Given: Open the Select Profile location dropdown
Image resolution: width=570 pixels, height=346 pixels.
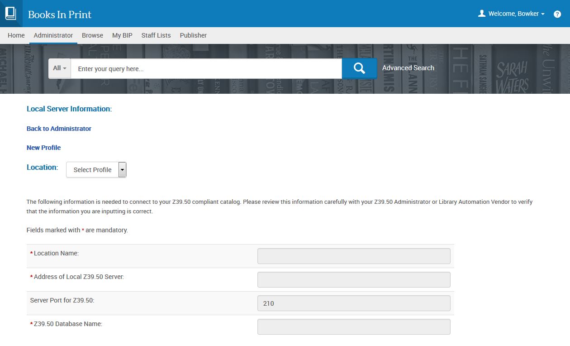Looking at the screenshot, I should point(96,170).
